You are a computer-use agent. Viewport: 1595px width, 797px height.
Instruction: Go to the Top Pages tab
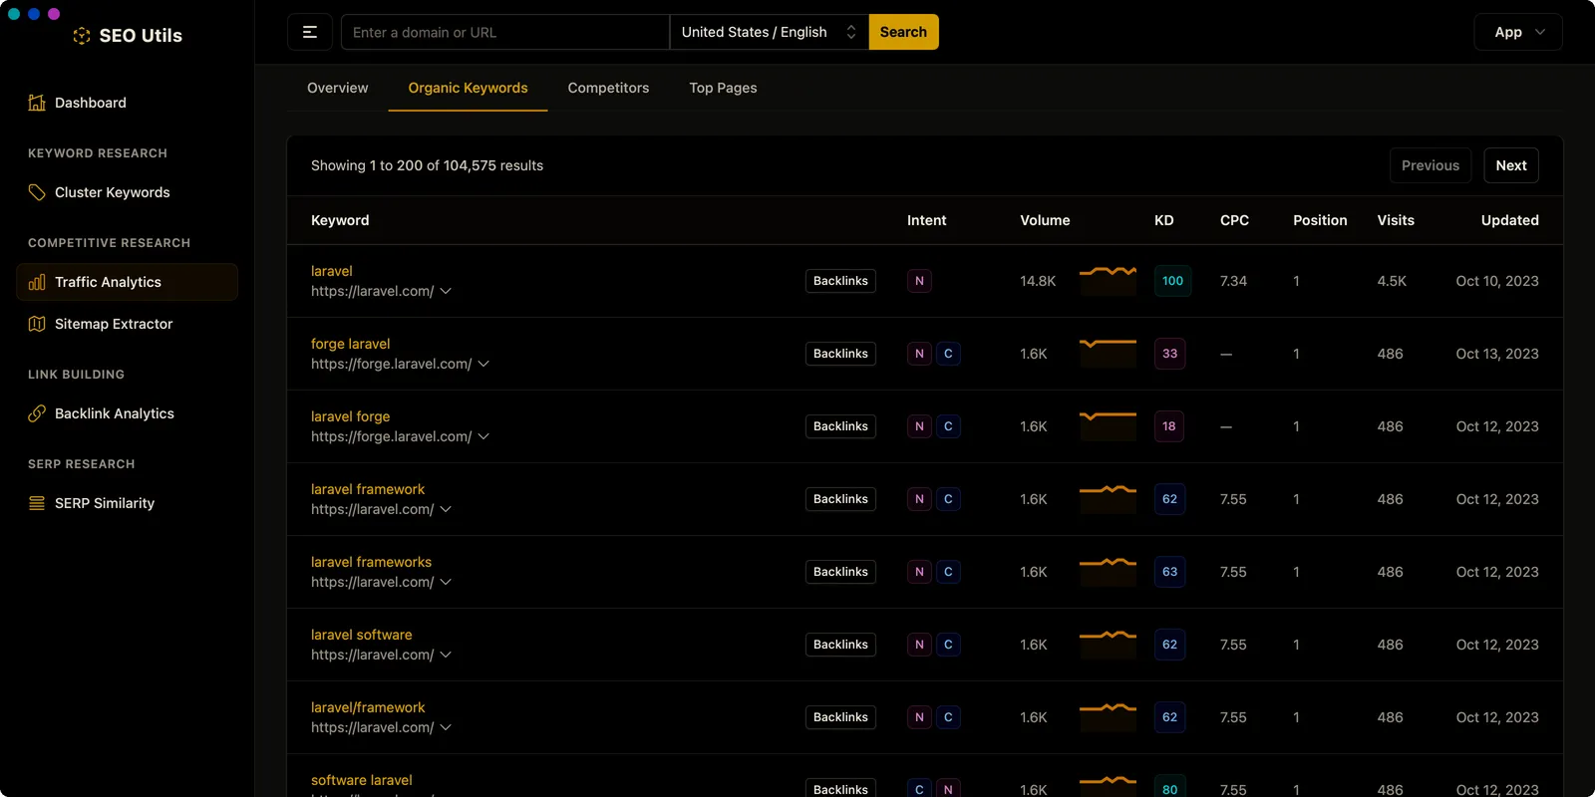(x=723, y=88)
